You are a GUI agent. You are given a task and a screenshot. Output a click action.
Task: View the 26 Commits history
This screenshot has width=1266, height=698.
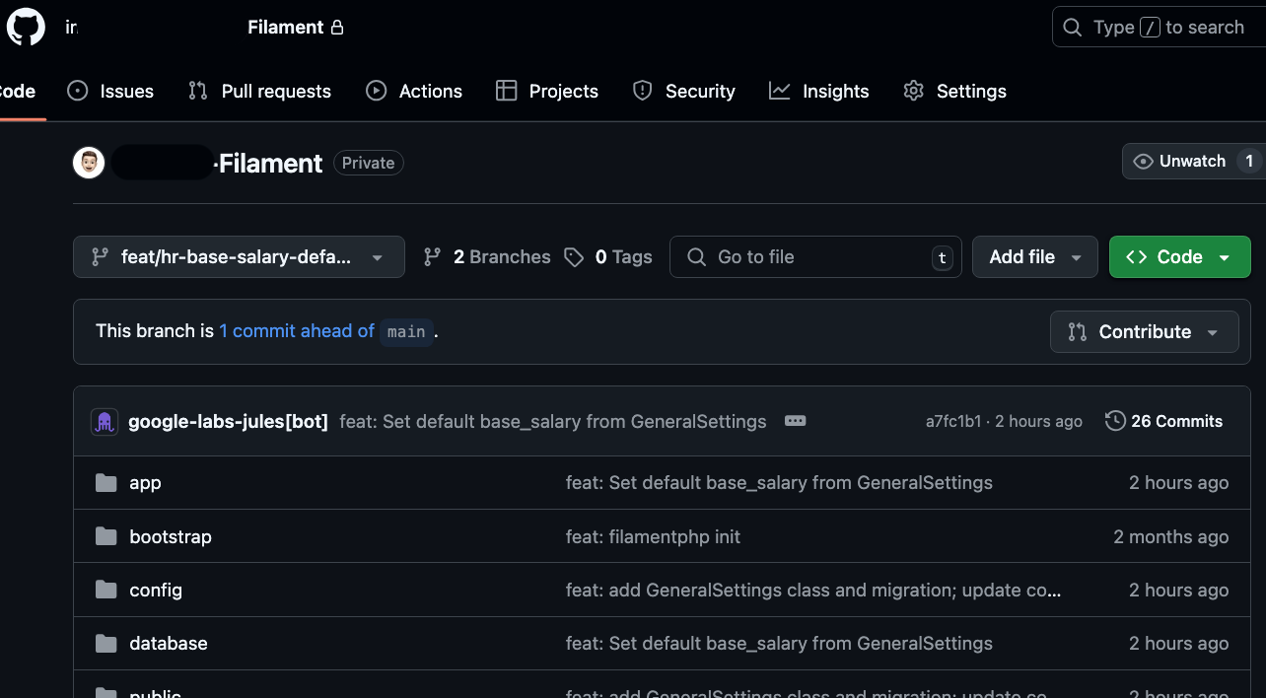coord(1163,421)
